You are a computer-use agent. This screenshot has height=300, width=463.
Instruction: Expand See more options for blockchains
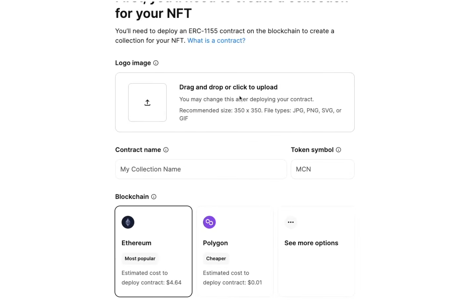pyautogui.click(x=316, y=251)
